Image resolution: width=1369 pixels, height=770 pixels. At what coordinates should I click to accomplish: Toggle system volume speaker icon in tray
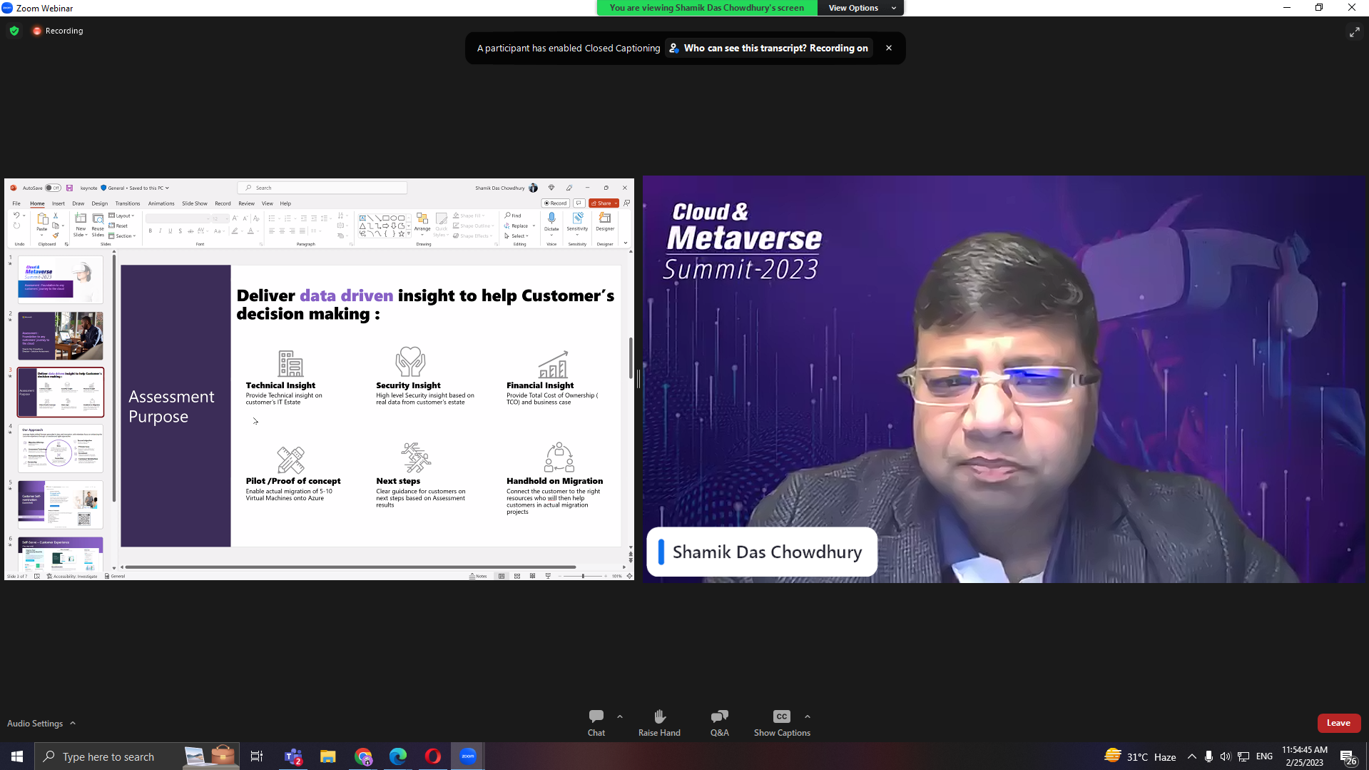coord(1225,756)
